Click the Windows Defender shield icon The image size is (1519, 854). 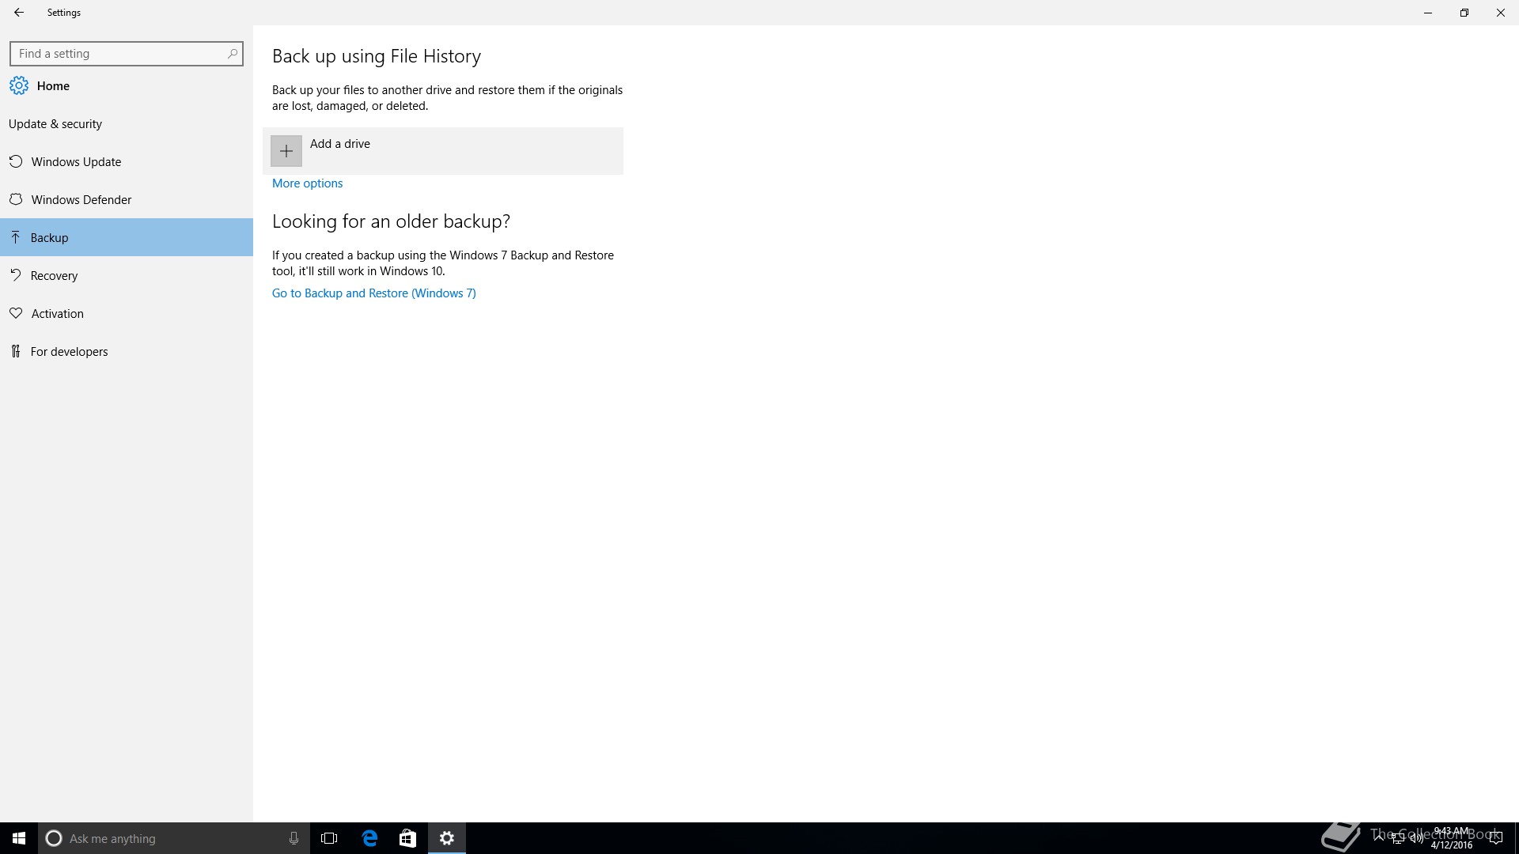click(x=16, y=199)
